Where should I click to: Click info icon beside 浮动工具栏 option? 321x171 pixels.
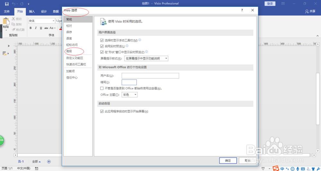140,40
